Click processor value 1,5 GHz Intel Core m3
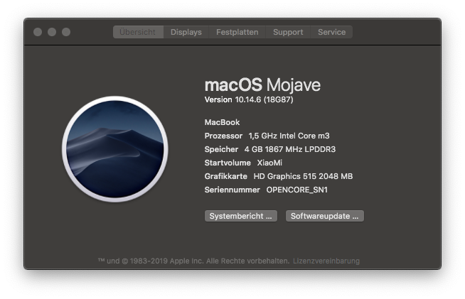 289,136
